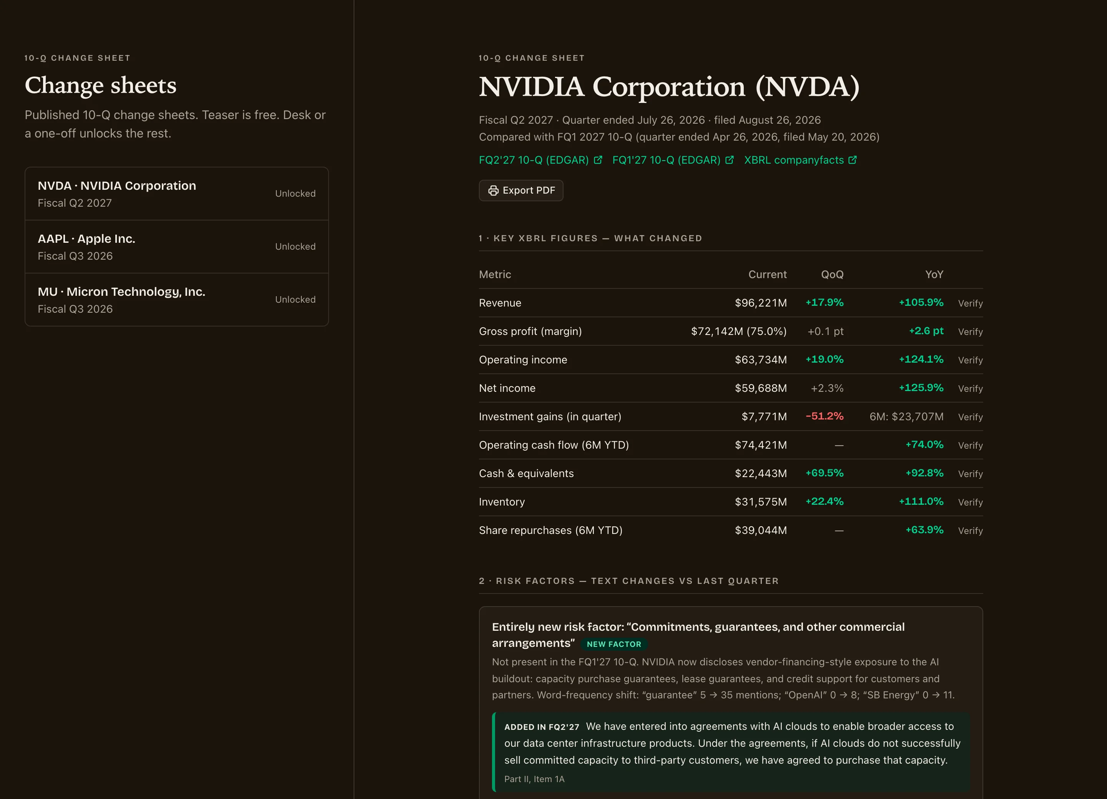Click Operating income value $63,734M
Image resolution: width=1107 pixels, height=799 pixels.
[760, 360]
